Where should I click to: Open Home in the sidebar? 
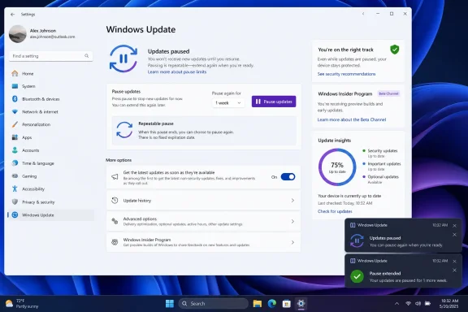click(50, 73)
